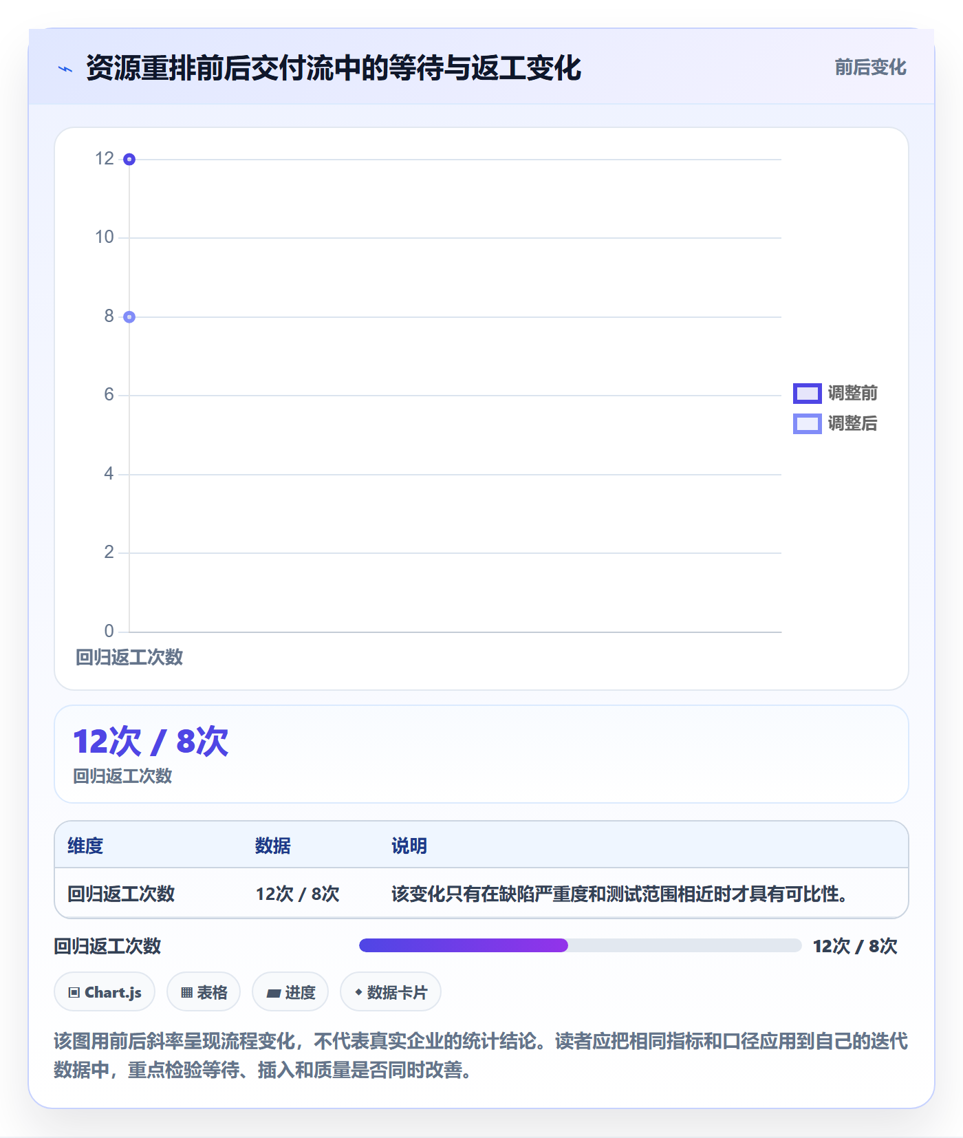This screenshot has height=1138, width=963.
Task: Click the lightning icon beside the title
Action: point(65,69)
